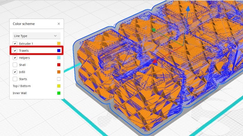
Task: Click the white Starts color swatch
Action: coord(59,79)
